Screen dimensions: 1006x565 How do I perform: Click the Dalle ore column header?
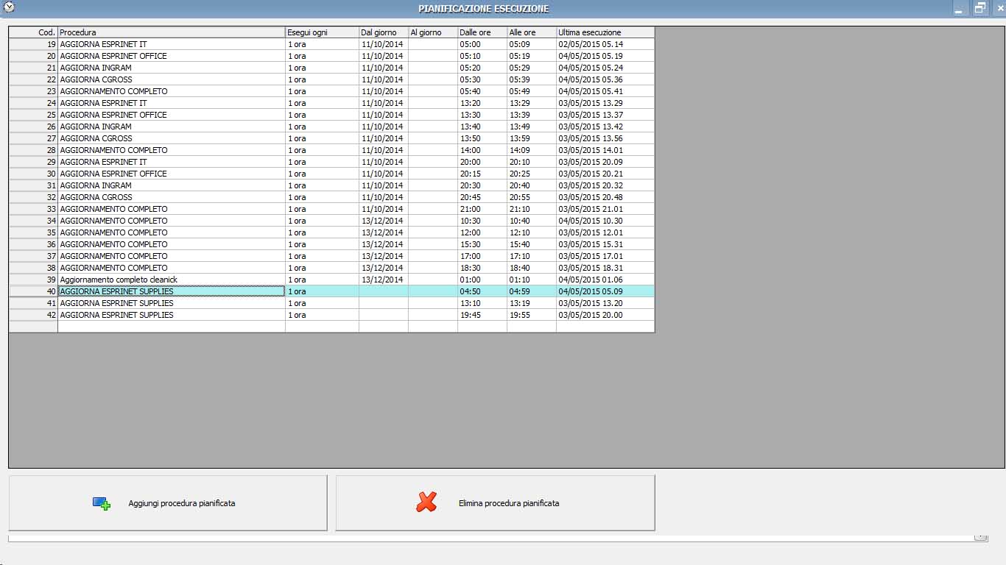pyautogui.click(x=482, y=32)
